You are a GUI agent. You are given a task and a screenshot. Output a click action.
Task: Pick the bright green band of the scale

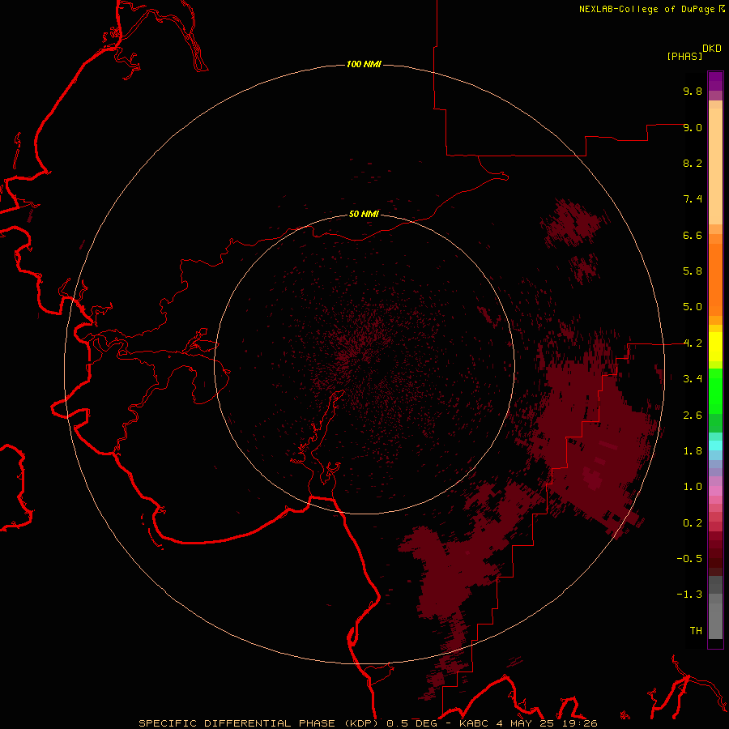(x=715, y=390)
